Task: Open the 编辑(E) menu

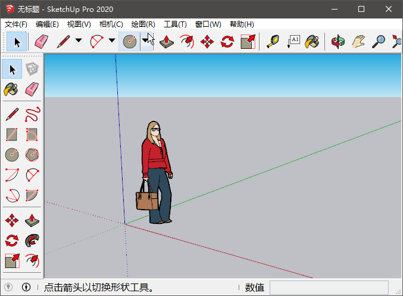Action: click(x=47, y=24)
